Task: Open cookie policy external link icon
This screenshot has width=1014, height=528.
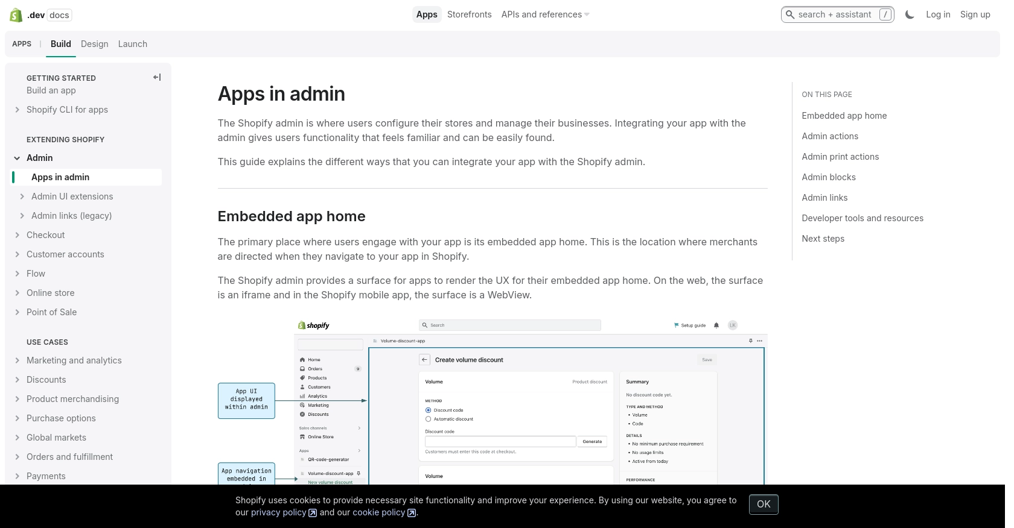Action: pos(412,513)
